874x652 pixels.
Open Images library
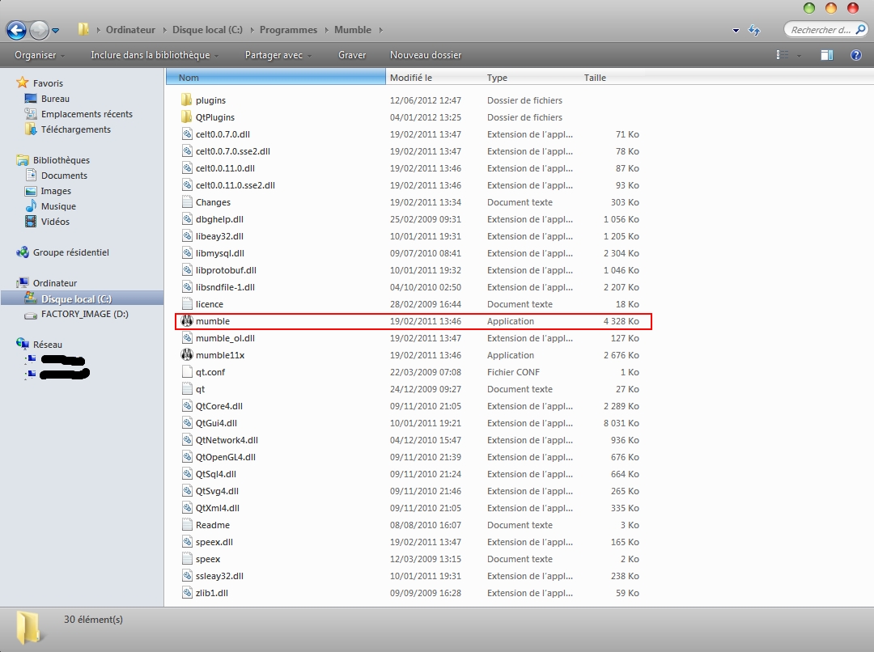[x=56, y=191]
